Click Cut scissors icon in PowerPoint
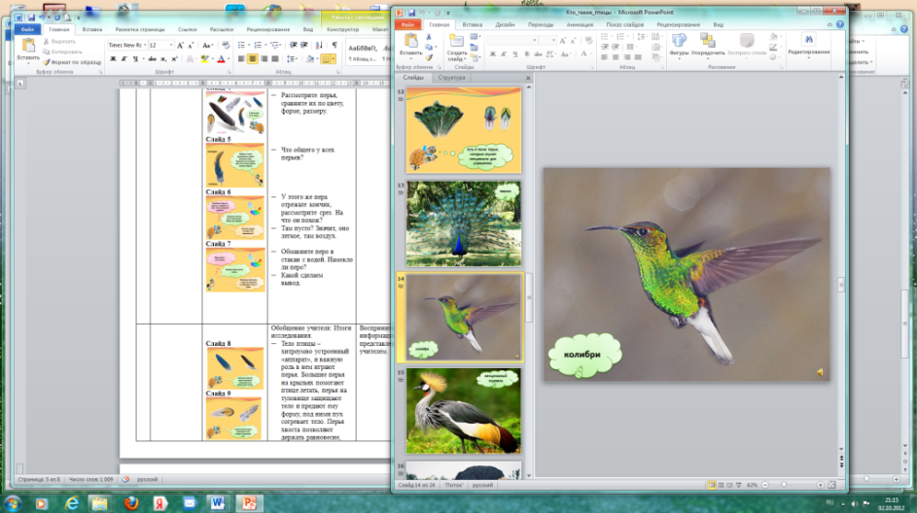This screenshot has width=917, height=513. click(429, 37)
